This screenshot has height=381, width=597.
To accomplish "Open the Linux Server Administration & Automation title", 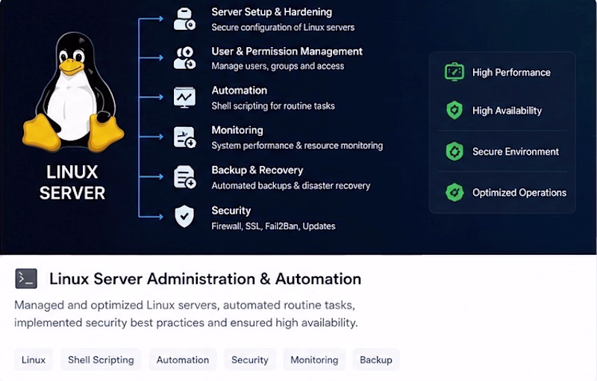I will [x=205, y=279].
